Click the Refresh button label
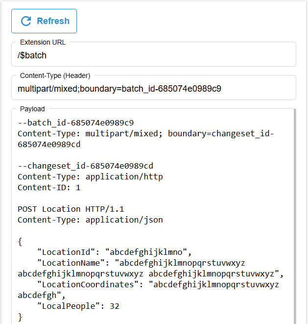 point(53,21)
